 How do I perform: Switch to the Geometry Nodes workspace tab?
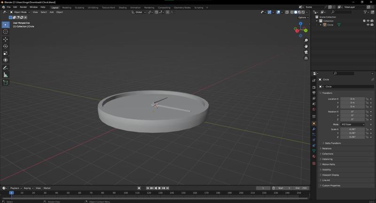(182, 8)
